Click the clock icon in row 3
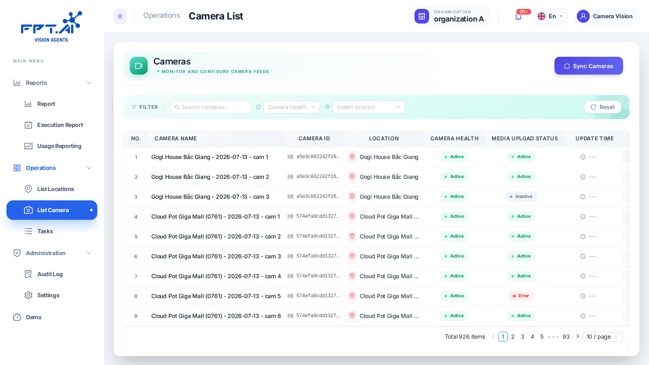Screen dimensions: 649x365 tap(583, 197)
